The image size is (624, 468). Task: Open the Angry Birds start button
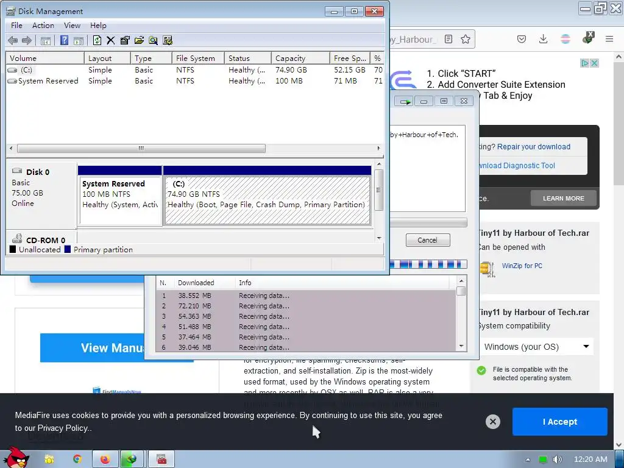click(x=15, y=457)
